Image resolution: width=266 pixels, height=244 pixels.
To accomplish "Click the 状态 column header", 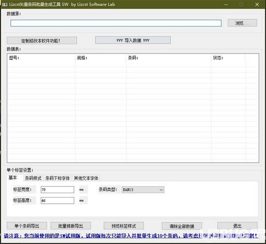I will pyautogui.click(x=228, y=58).
